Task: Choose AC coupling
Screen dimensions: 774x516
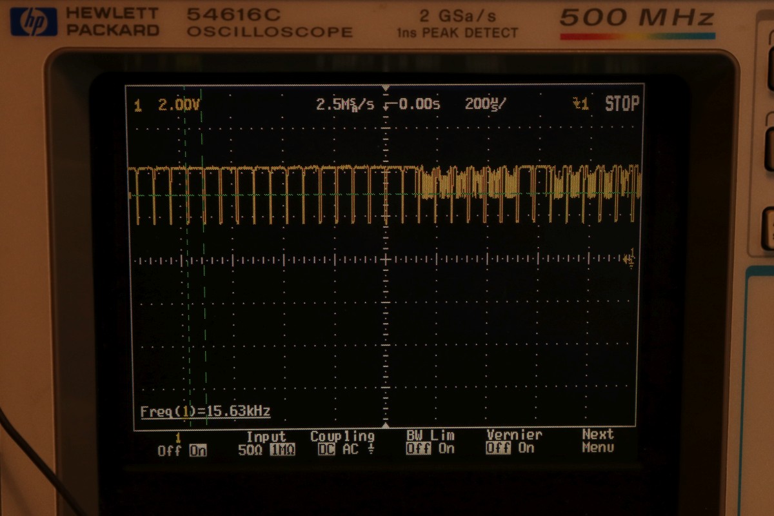Action: tap(350, 450)
